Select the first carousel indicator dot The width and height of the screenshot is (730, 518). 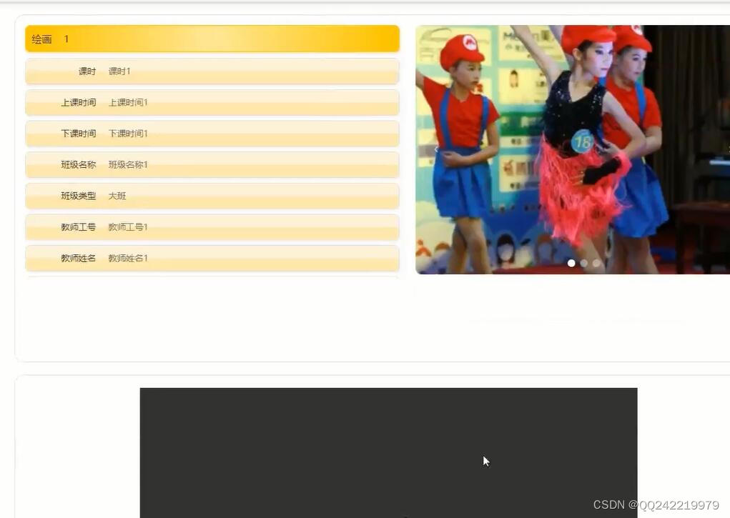(571, 263)
